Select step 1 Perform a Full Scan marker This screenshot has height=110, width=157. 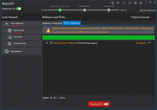pos(60,10)
